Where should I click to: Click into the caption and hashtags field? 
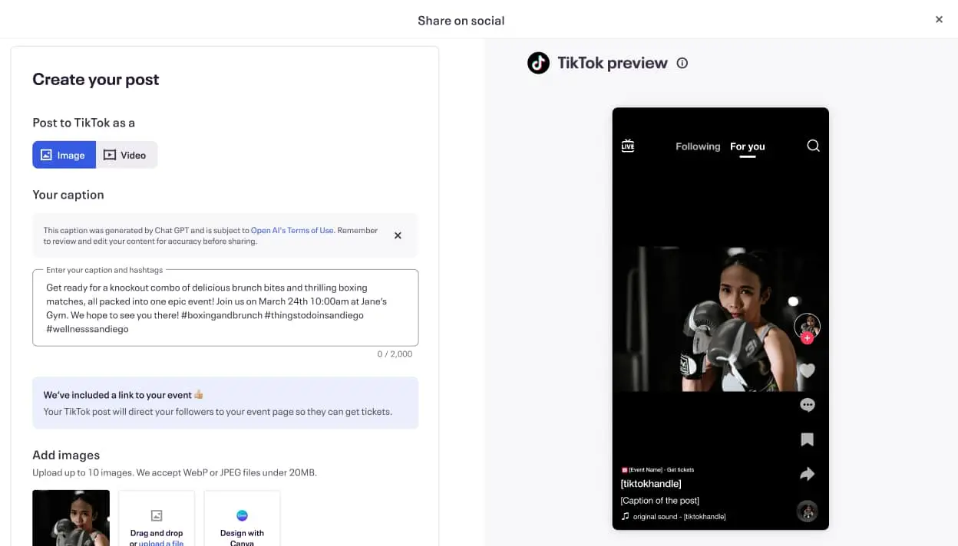coord(225,308)
